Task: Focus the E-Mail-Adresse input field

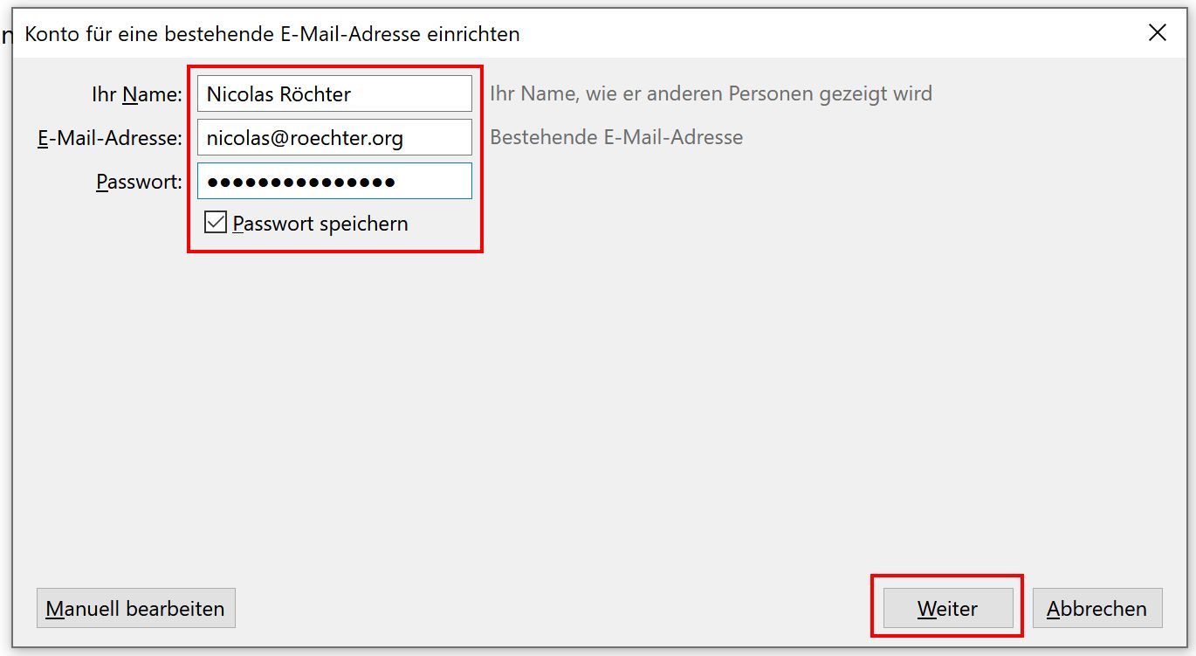Action: click(x=334, y=137)
